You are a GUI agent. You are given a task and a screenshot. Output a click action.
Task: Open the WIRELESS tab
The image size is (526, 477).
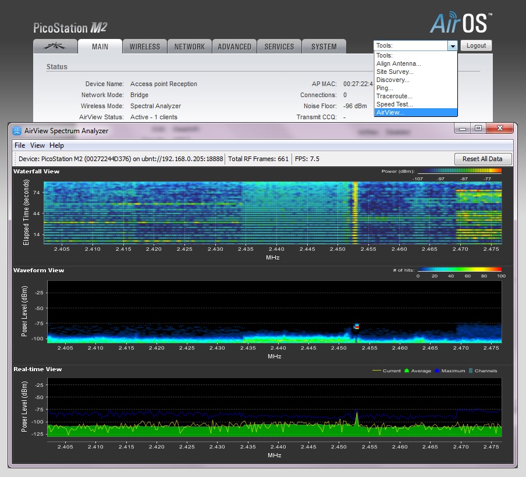point(145,47)
